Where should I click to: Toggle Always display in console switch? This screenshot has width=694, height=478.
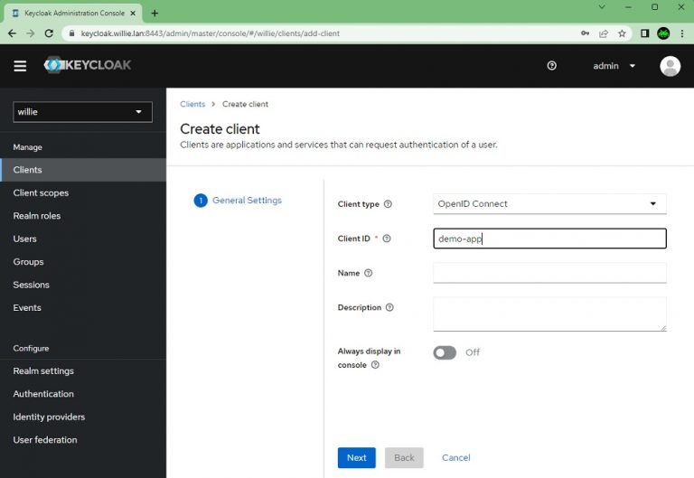coord(445,352)
